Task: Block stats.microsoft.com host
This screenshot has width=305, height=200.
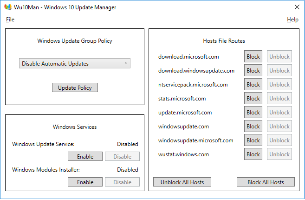Action: click(253, 99)
